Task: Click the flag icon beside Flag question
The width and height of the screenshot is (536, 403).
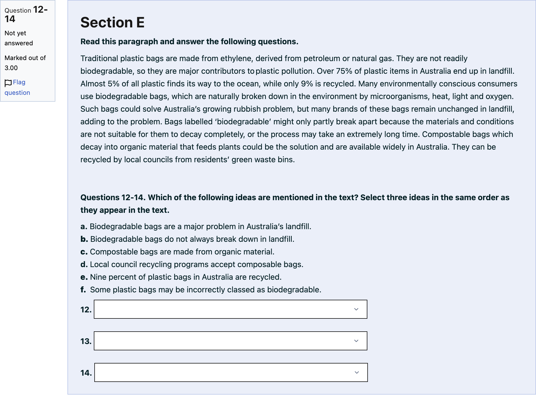Action: click(8, 83)
